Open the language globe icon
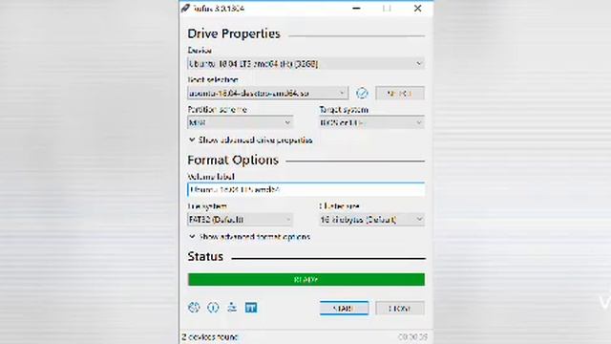Screen dimensions: 611x344 pos(194,308)
